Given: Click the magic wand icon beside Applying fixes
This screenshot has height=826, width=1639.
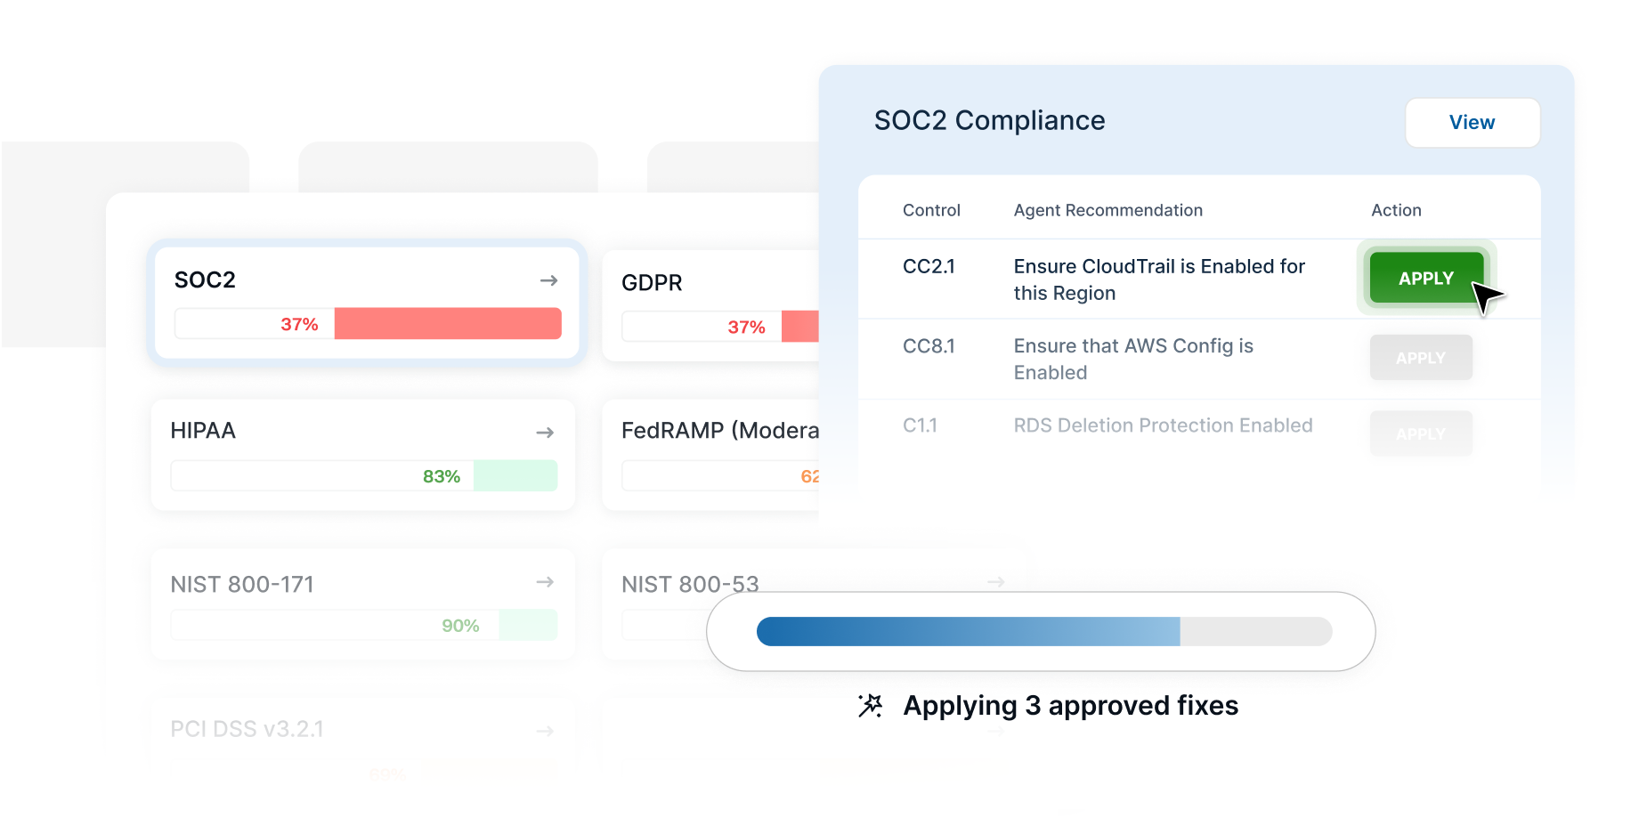Looking at the screenshot, I should pyautogui.click(x=870, y=706).
